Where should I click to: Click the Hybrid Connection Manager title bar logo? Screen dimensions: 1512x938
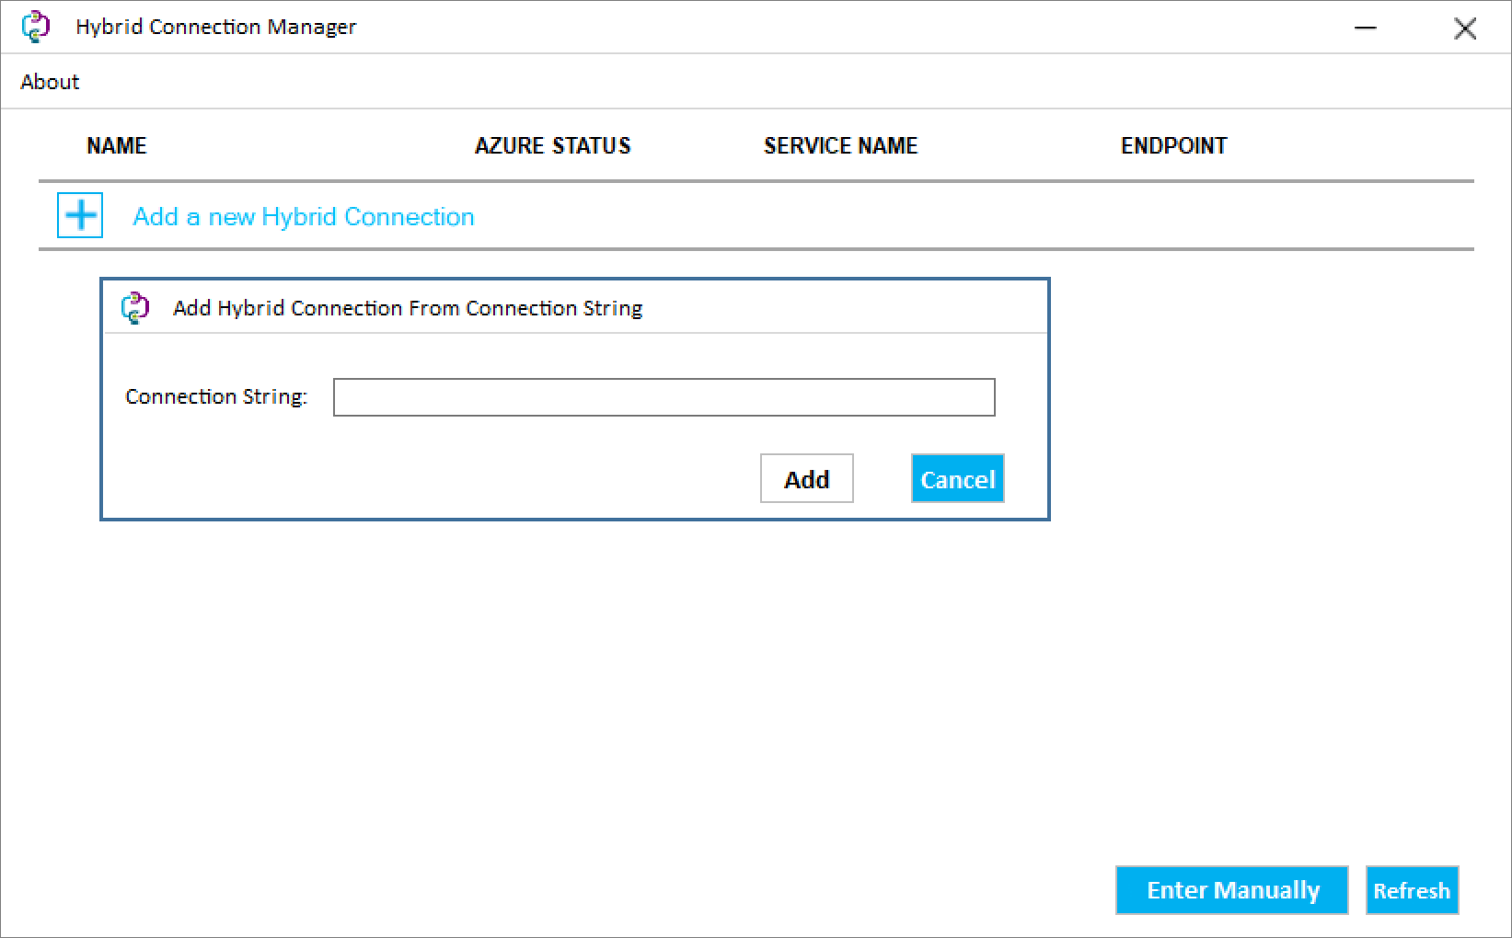point(36,27)
